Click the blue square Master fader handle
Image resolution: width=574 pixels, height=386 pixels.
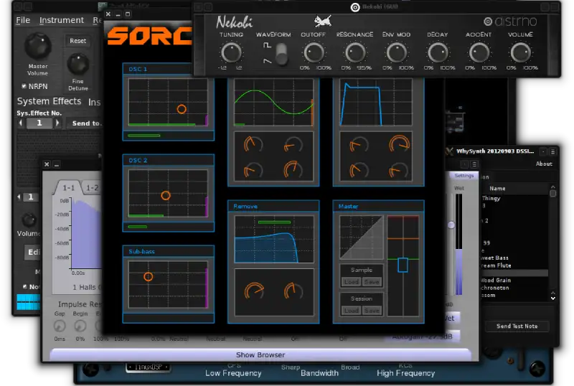tap(403, 265)
